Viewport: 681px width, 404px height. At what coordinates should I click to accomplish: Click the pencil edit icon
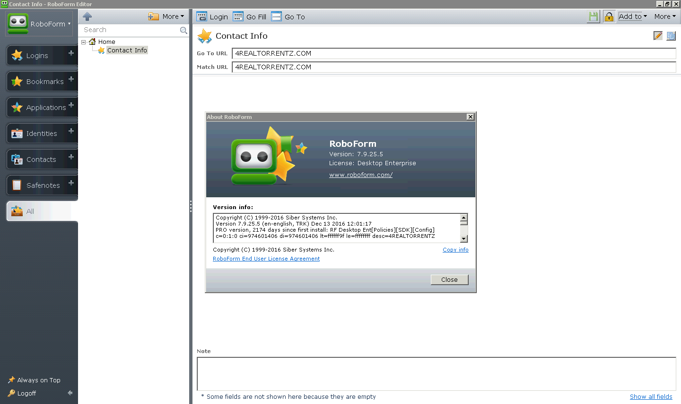(x=658, y=36)
